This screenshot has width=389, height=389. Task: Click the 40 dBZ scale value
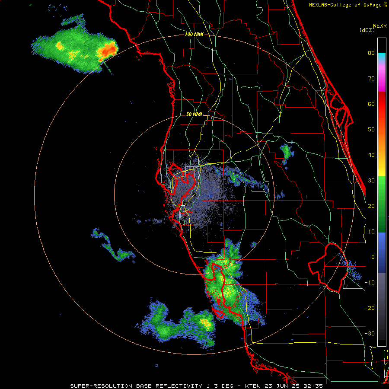point(371,155)
